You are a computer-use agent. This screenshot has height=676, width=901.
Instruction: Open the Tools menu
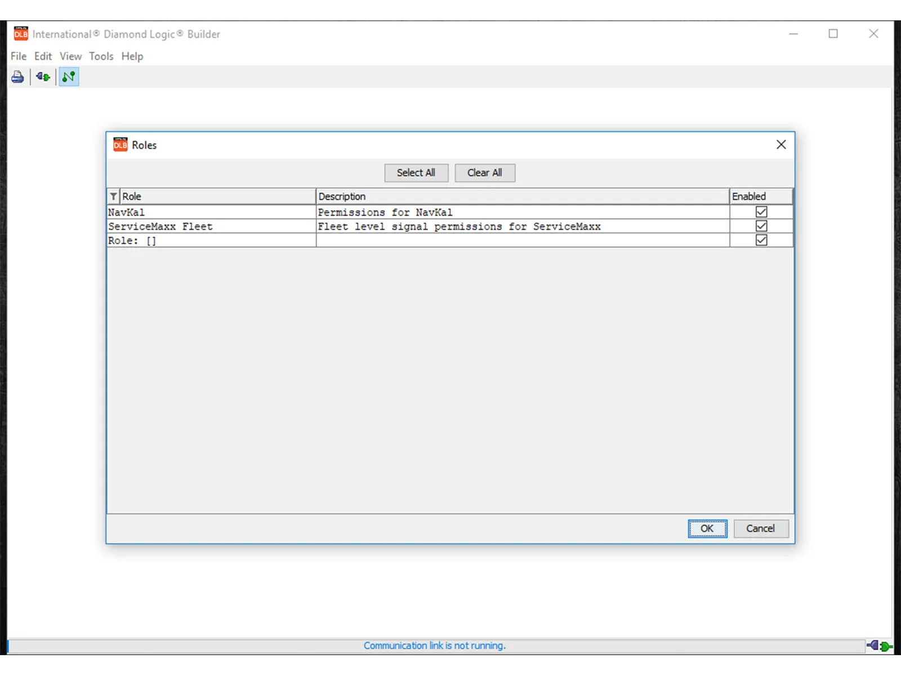(x=101, y=56)
